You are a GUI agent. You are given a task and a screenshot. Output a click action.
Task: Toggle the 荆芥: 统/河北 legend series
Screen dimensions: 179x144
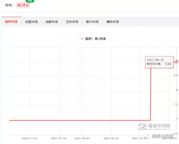coord(93,38)
